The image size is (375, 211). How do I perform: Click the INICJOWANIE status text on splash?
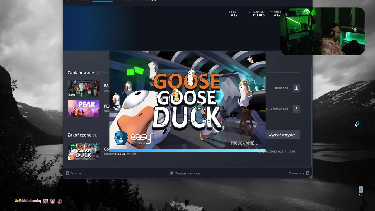pos(244,143)
